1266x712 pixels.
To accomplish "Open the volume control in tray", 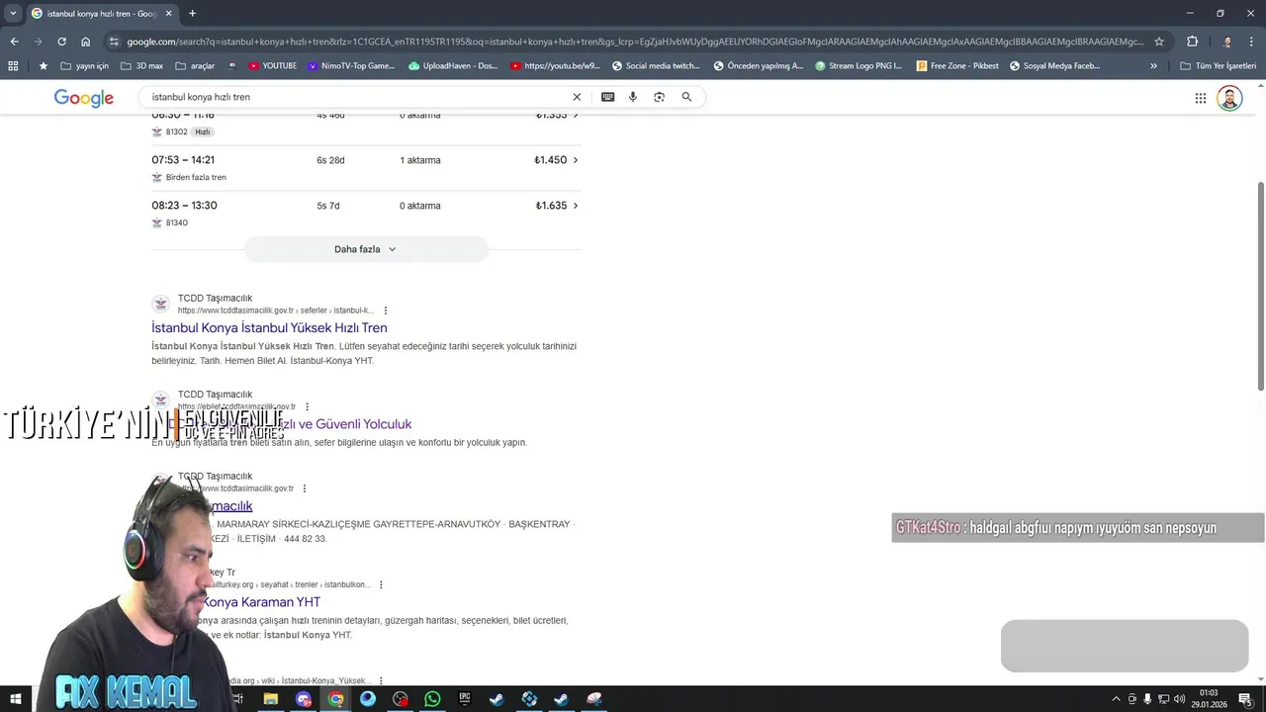I will [1179, 699].
